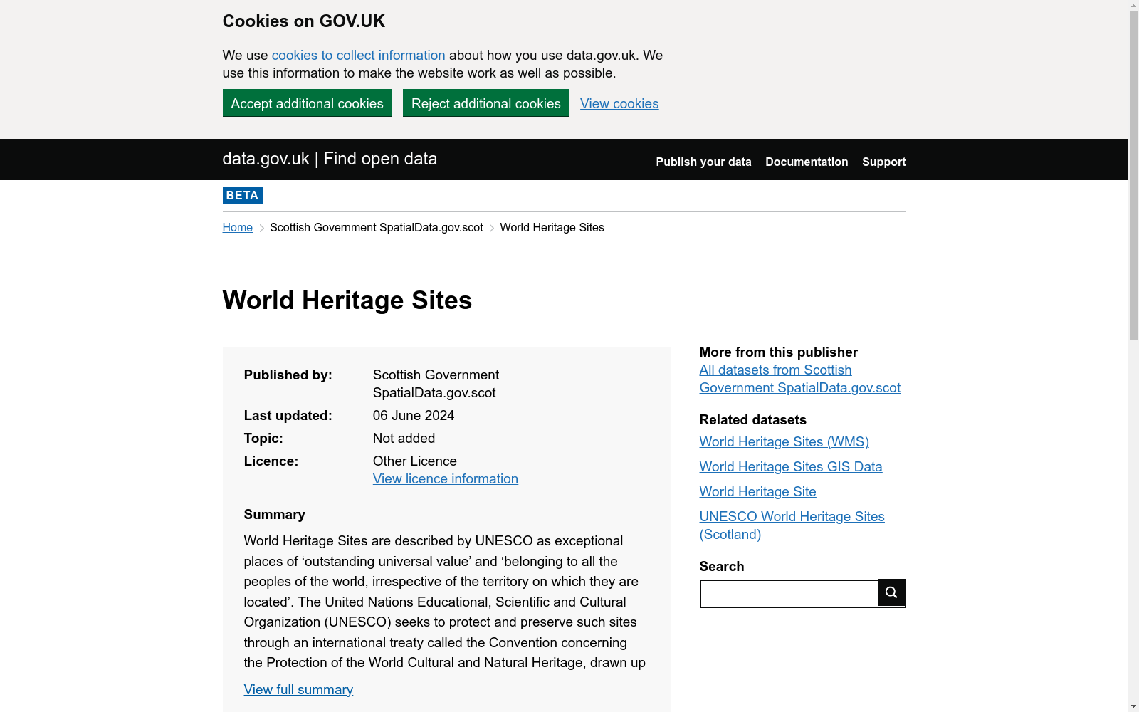The image size is (1139, 712).
Task: Click the scrollbar down arrow
Action: 1133,706
